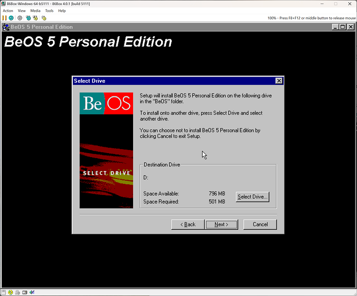
Task: Click the CD-ROM disc status bar icon
Action: tap(10, 292)
